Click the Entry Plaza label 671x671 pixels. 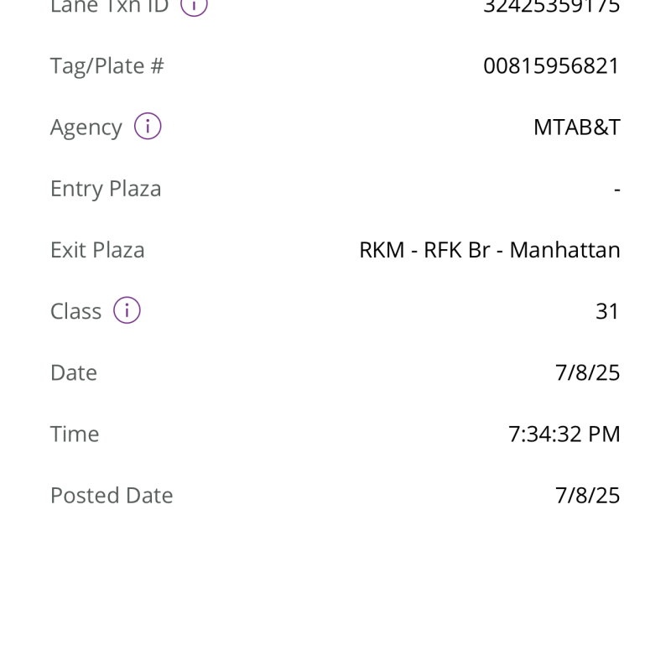tap(106, 189)
